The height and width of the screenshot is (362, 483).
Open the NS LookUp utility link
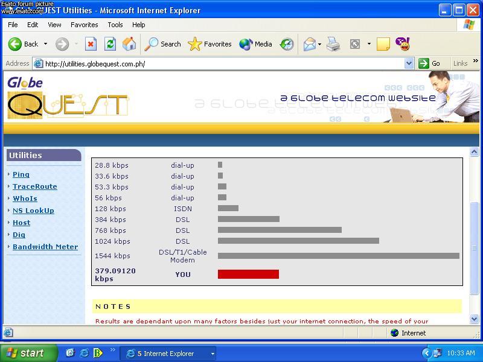[33, 211]
